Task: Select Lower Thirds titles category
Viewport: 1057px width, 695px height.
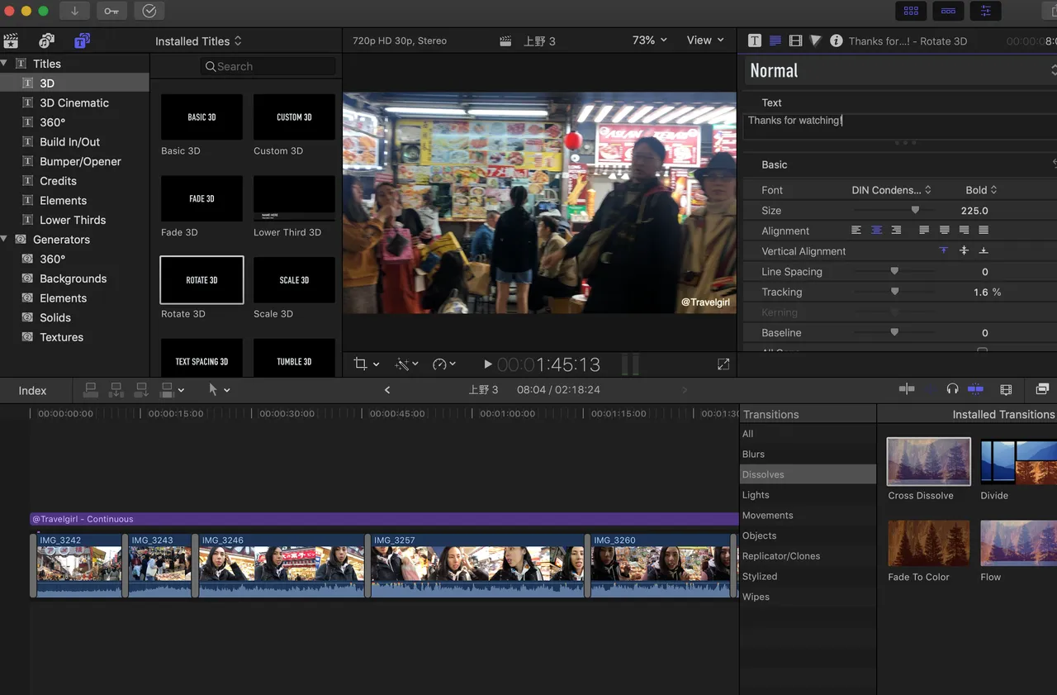Action: pos(73,220)
